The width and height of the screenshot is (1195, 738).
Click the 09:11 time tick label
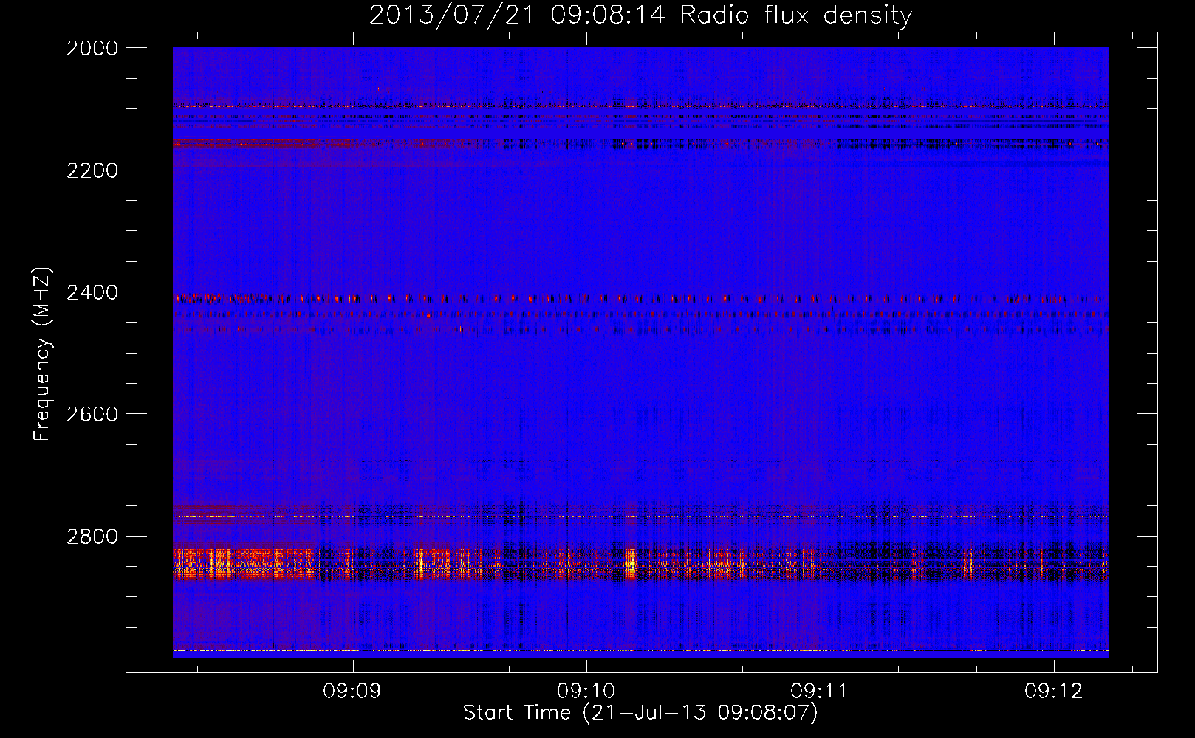pos(819,692)
